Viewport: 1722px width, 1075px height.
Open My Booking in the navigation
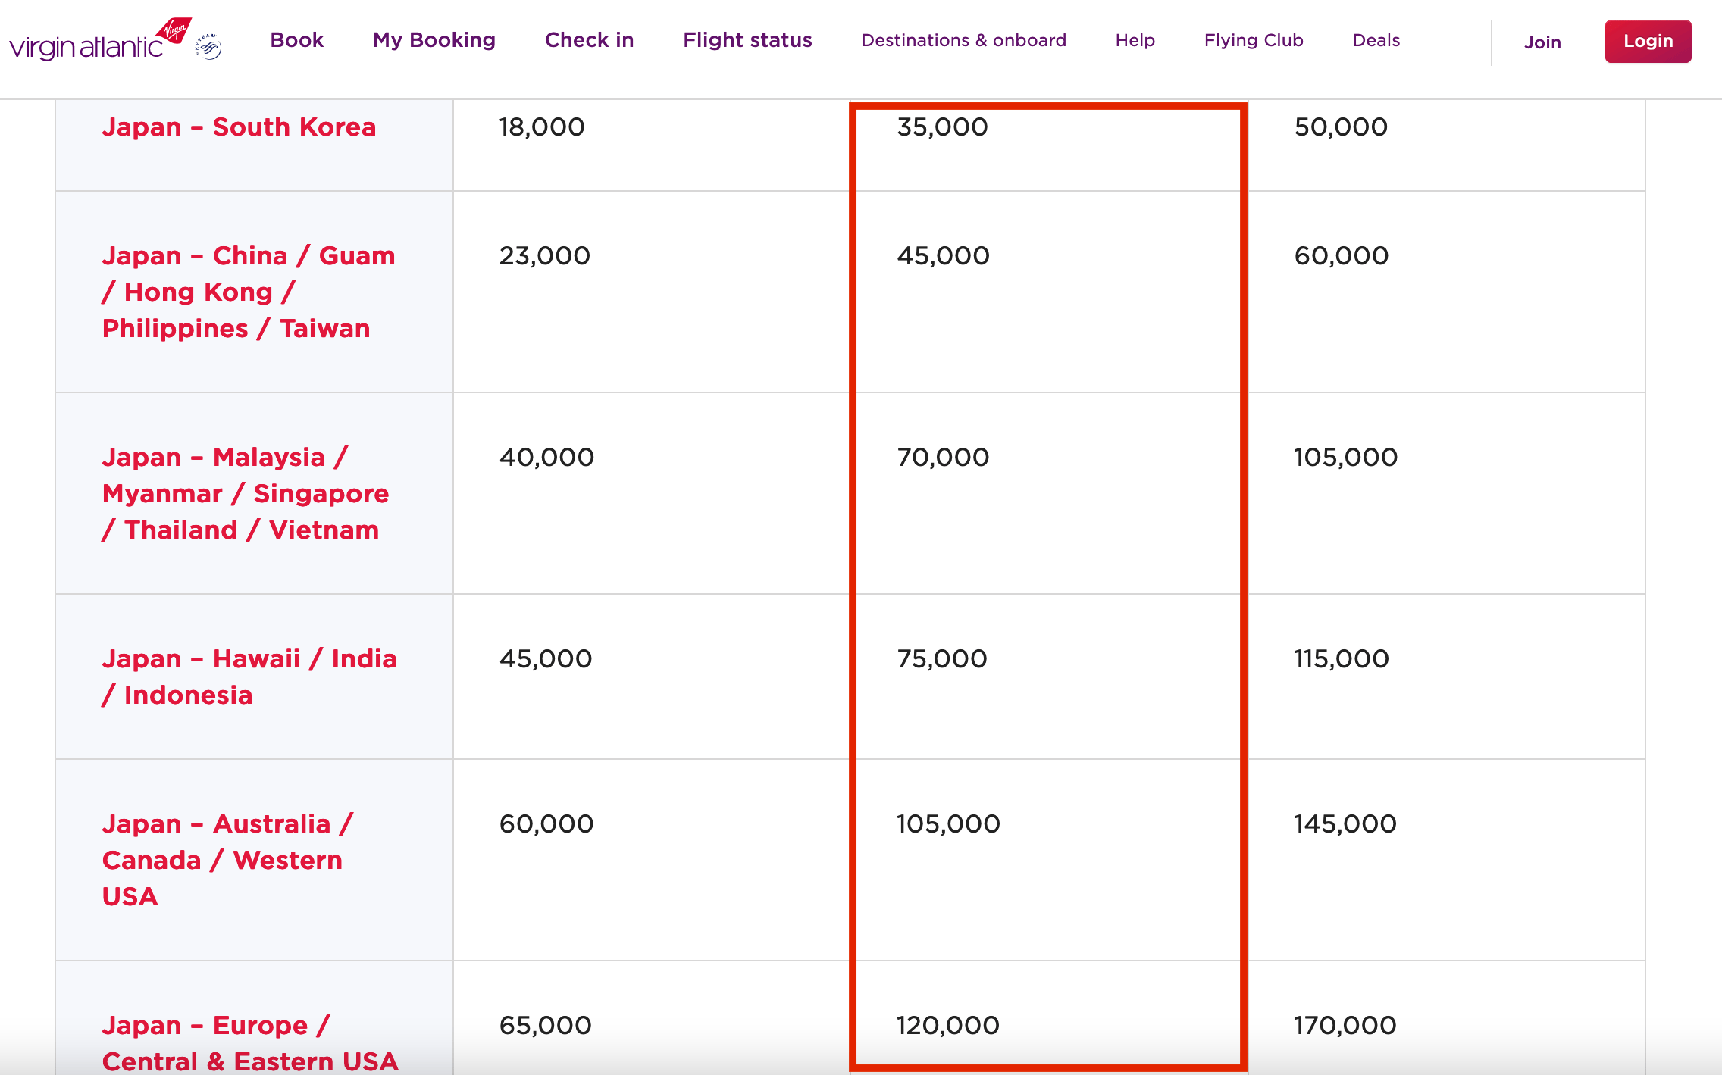point(434,40)
